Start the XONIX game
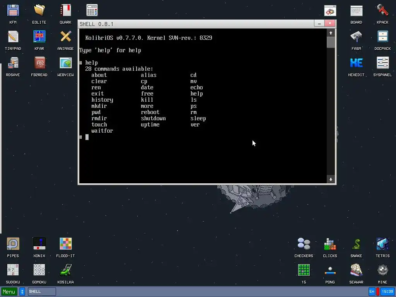 point(39,244)
